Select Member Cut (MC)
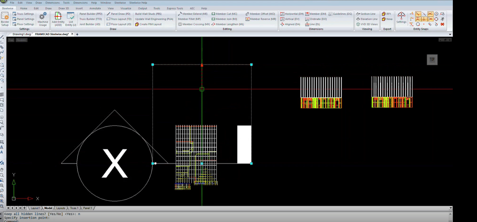This screenshot has width=477, height=222. pos(224,14)
